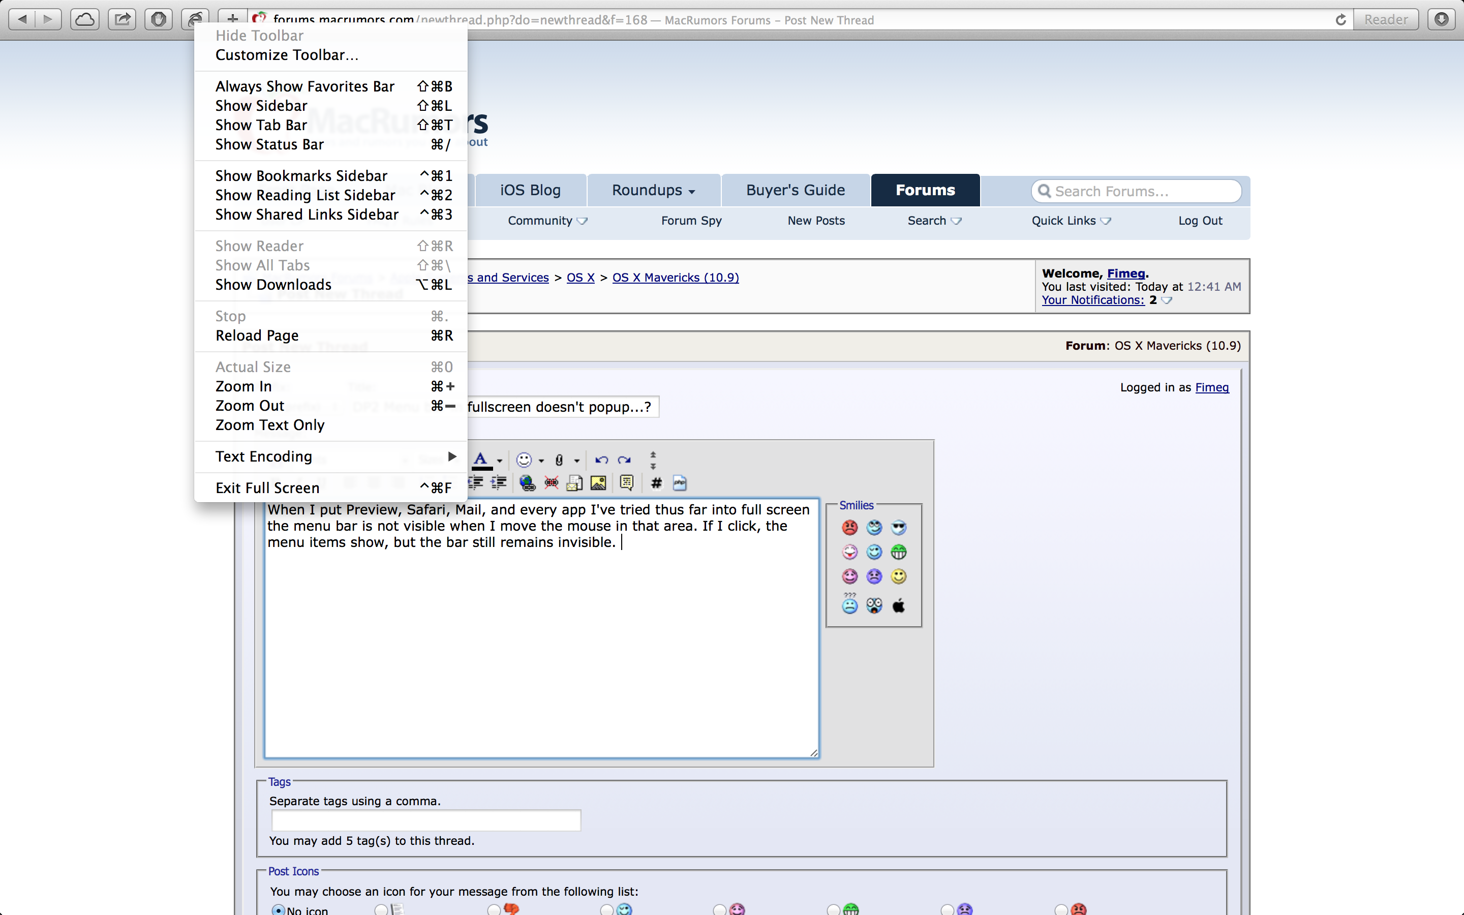Select the thumbs down post icon radio
This screenshot has height=915, width=1464.
(494, 909)
